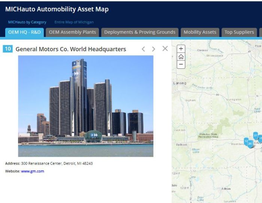Click map marker number 20
The image size is (262, 203).
tap(250, 144)
